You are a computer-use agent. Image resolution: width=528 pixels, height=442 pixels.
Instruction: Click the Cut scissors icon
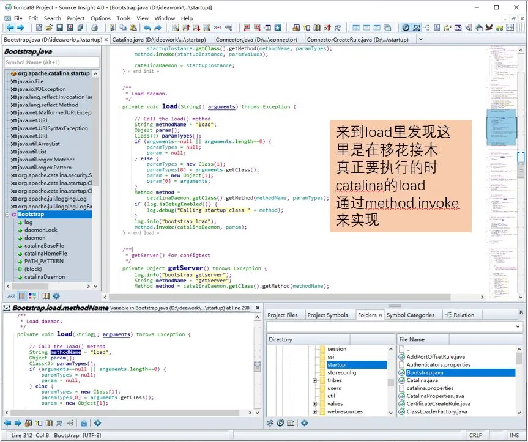113,28
